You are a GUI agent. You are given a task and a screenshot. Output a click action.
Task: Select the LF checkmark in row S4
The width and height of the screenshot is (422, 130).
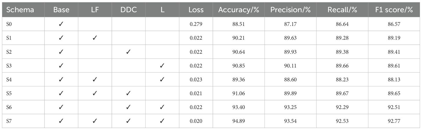pyautogui.click(x=95, y=79)
